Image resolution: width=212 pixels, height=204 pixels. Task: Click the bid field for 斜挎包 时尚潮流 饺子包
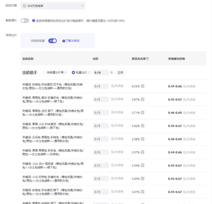(x=101, y=86)
